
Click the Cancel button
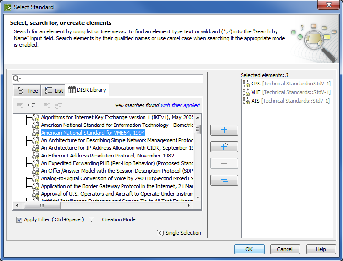point(285,249)
